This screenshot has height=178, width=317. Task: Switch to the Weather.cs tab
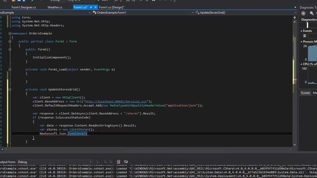tap(55, 7)
